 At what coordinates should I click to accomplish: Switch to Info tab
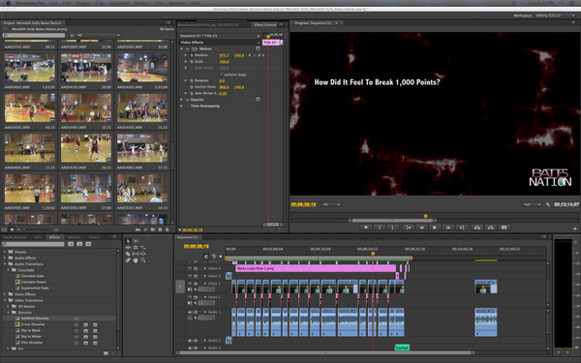[x=38, y=237]
